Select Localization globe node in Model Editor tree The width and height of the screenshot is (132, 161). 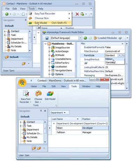(61, 67)
